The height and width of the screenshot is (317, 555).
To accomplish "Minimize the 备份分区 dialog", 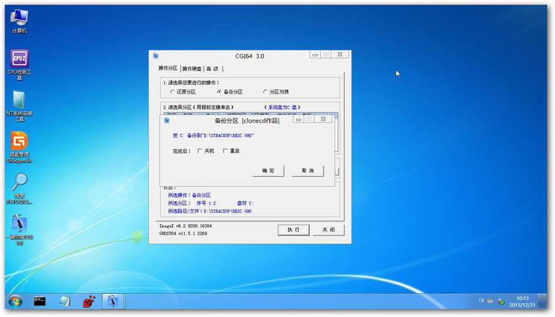I will (299, 119).
